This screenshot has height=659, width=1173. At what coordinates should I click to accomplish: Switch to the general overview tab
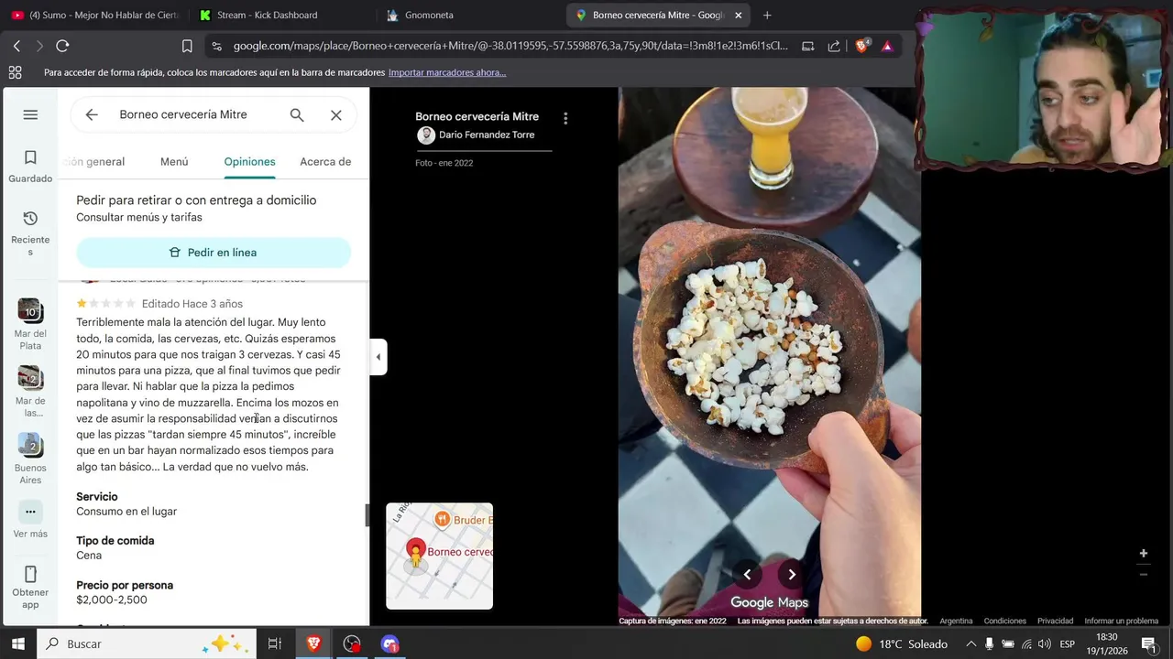click(94, 162)
